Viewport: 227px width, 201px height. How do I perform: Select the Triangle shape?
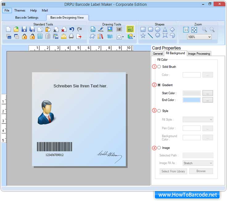(165, 29)
